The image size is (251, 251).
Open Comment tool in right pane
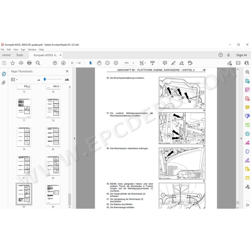(x=247, y=107)
